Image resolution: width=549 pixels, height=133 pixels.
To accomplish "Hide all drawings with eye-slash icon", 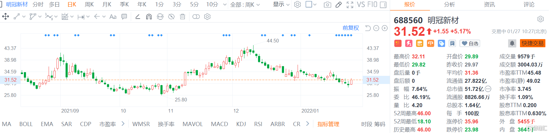I will 171,17.
